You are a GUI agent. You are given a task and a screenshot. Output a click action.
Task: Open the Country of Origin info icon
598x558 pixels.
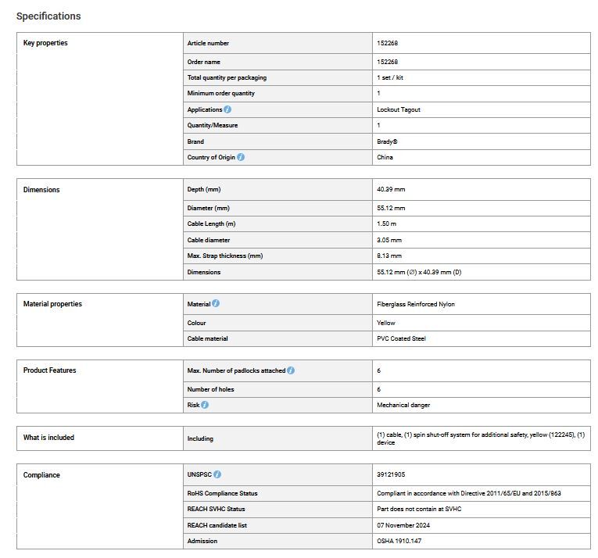(241, 157)
